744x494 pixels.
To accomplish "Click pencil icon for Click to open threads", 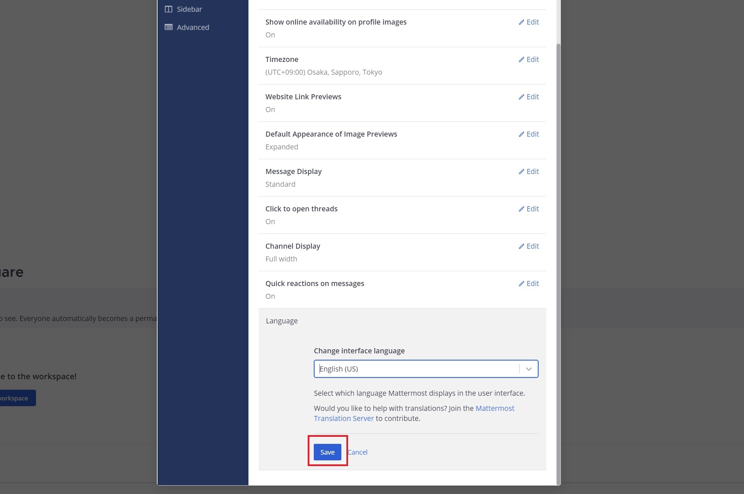I will (521, 209).
